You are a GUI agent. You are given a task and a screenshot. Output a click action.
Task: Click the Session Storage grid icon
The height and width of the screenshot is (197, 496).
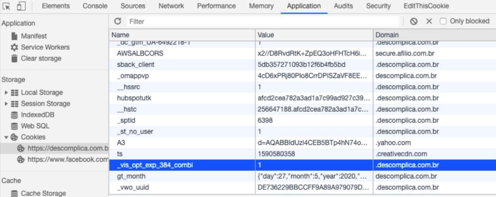(14, 104)
